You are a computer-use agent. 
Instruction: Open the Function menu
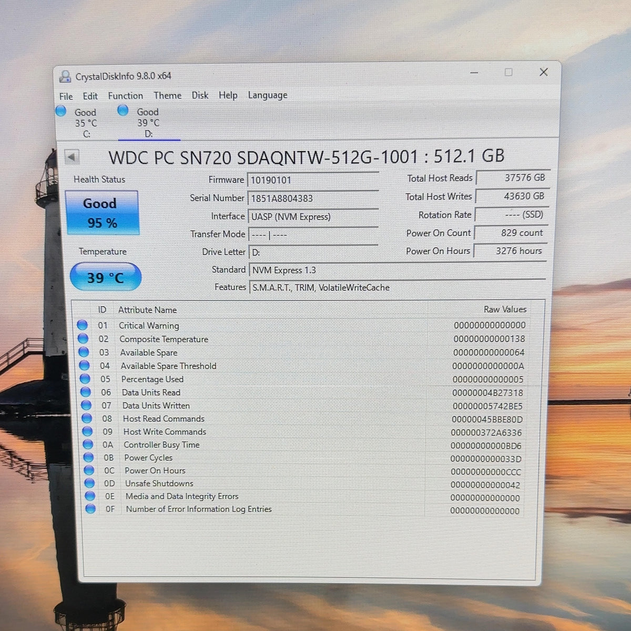pos(125,96)
